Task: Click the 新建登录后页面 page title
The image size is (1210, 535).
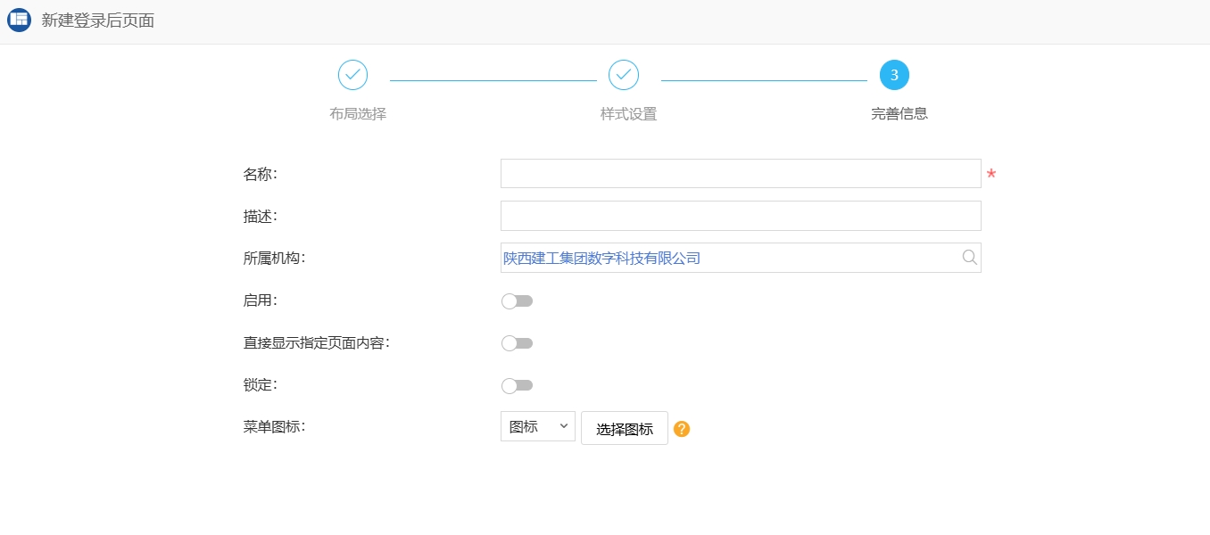Action: point(98,21)
